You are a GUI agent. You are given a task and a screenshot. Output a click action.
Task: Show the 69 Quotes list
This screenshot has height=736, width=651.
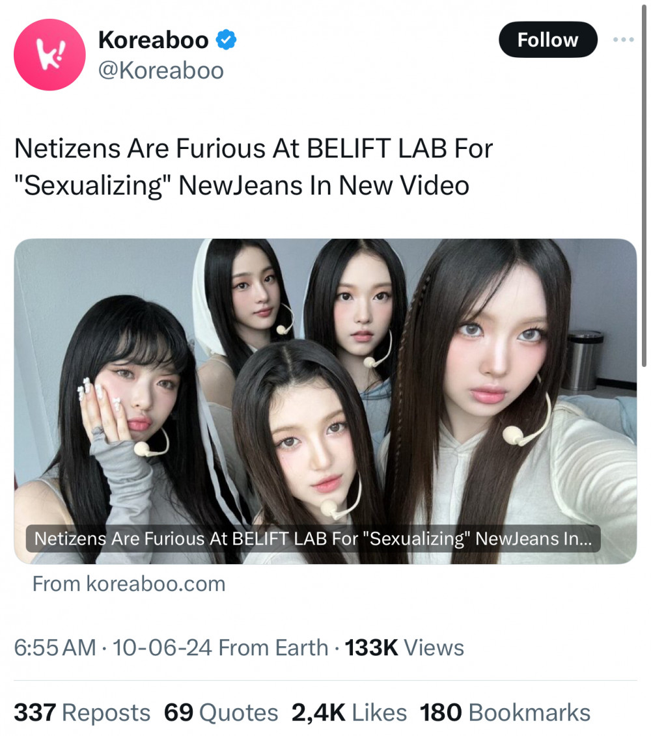click(x=221, y=713)
